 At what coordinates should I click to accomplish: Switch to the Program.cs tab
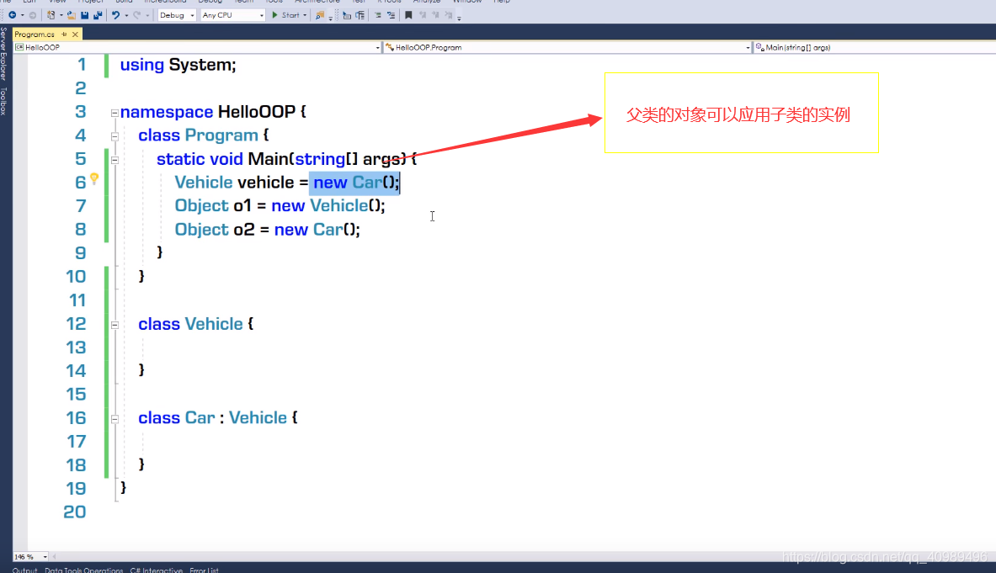35,34
